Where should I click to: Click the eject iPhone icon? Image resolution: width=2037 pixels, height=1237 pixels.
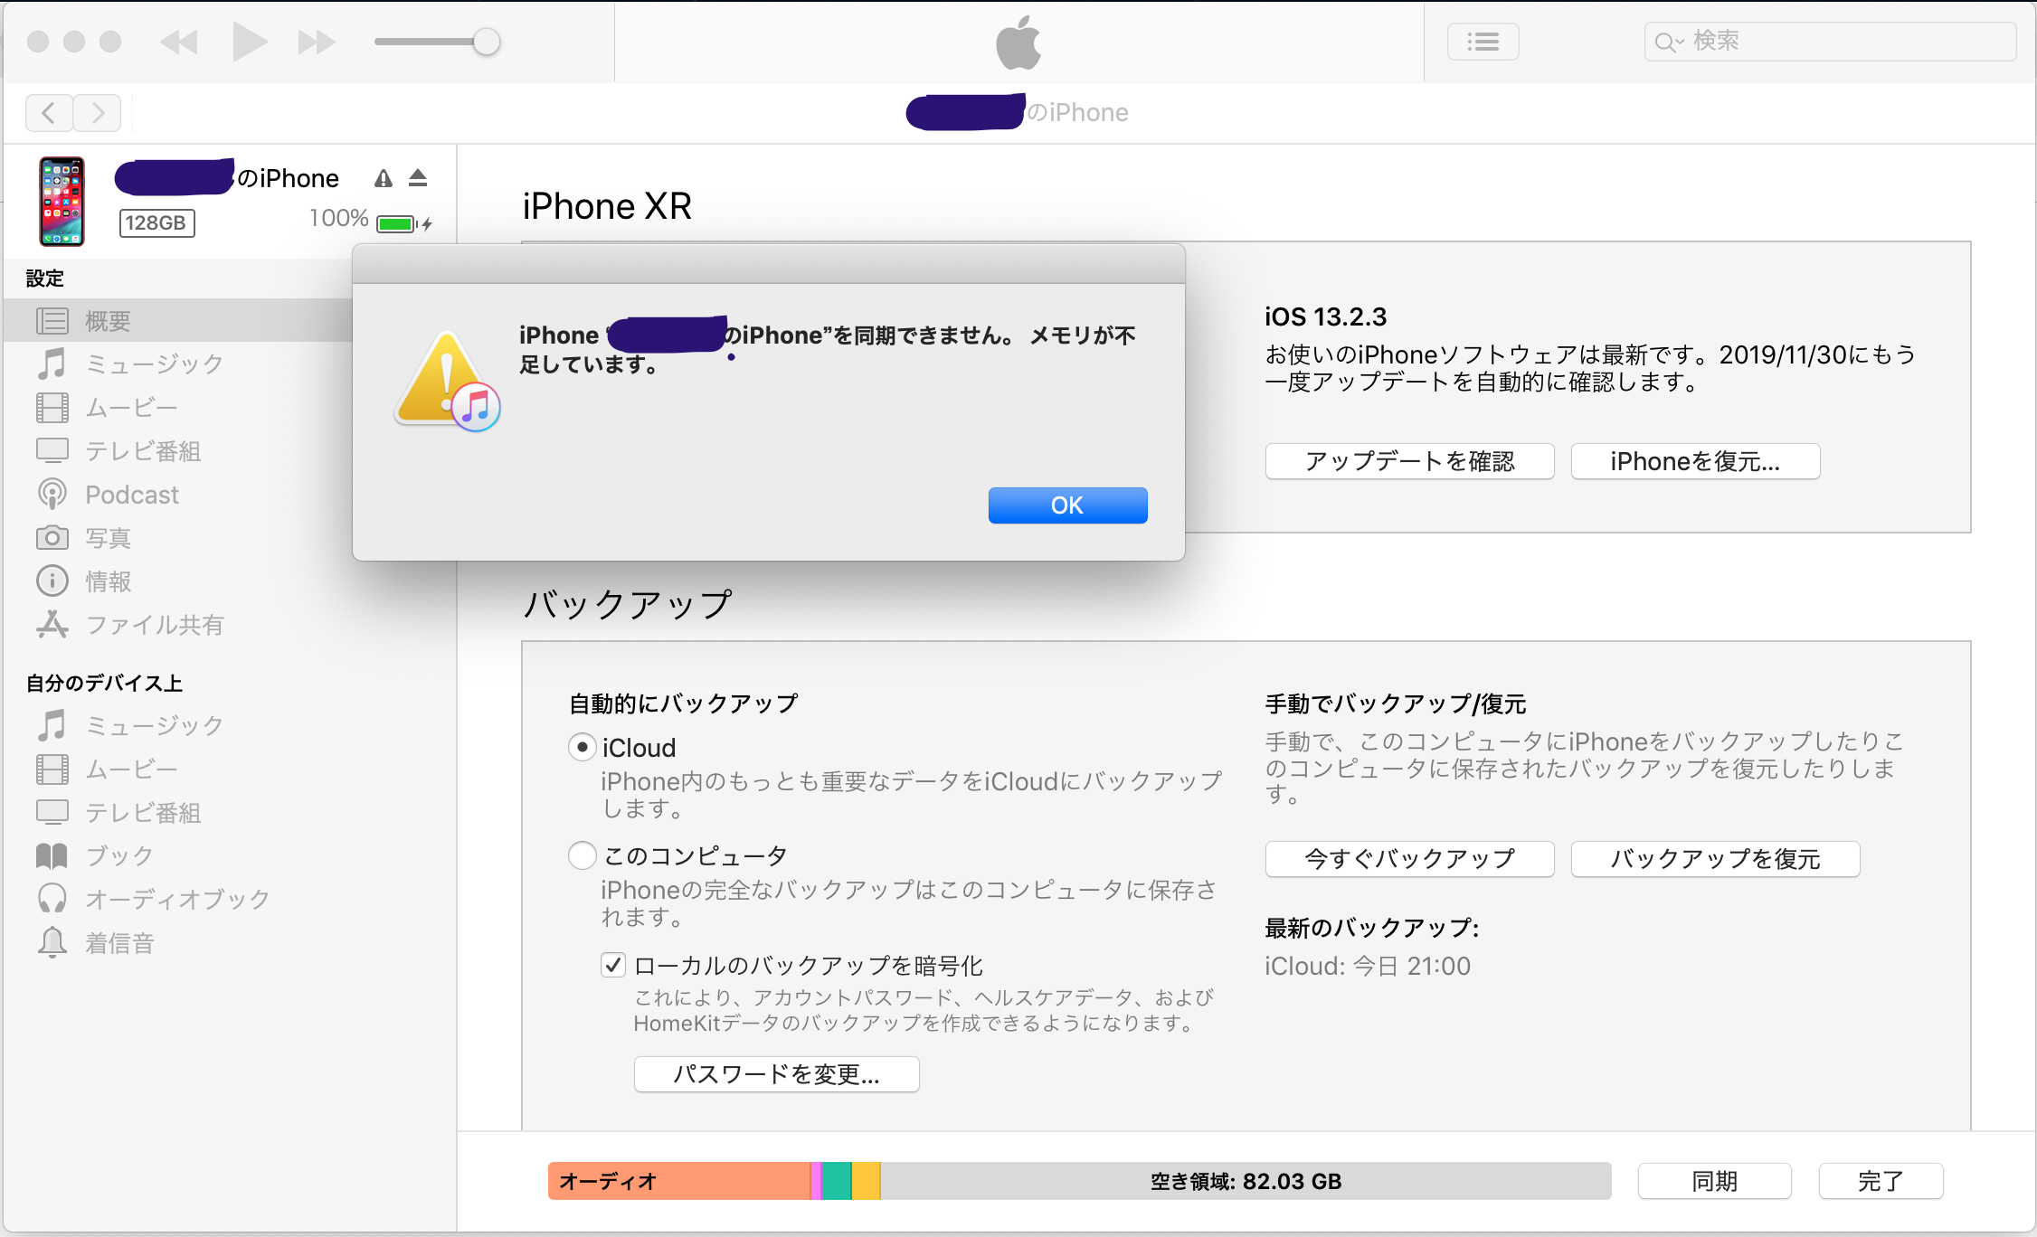point(417,178)
